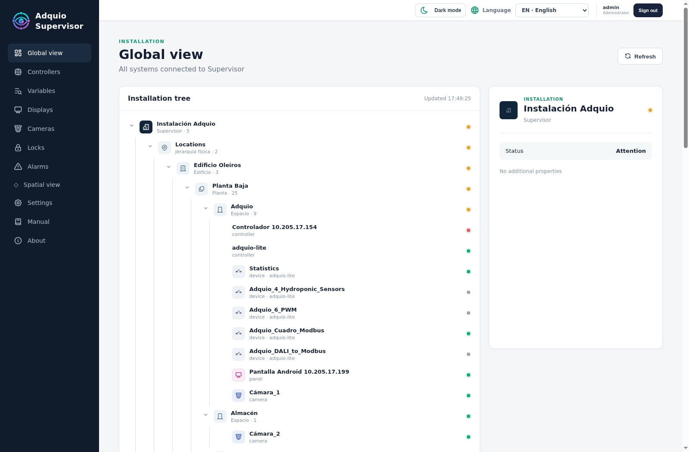
Task: Click the Status Attention row in details panel
Action: click(x=576, y=151)
